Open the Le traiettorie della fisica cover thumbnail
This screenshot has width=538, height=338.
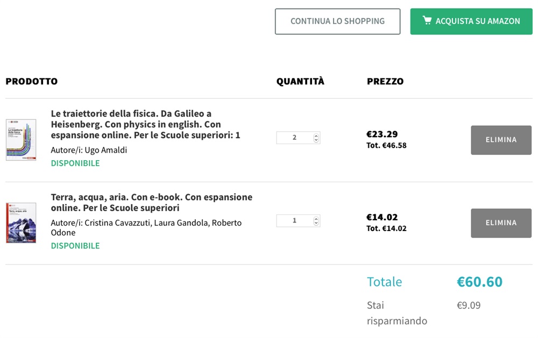pyautogui.click(x=21, y=140)
